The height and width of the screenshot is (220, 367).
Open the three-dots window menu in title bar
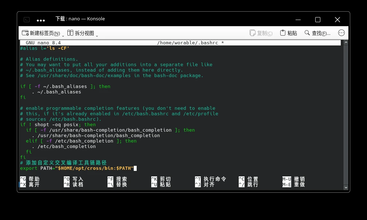click(x=41, y=20)
